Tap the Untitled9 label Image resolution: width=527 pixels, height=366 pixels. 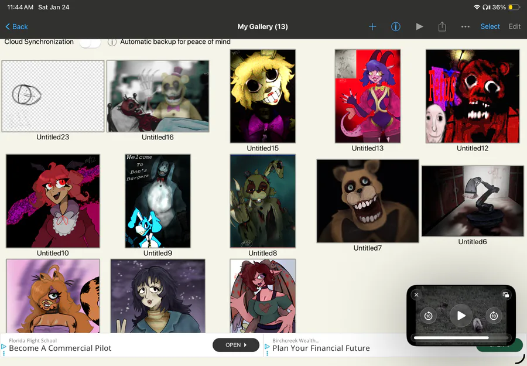pyautogui.click(x=158, y=253)
